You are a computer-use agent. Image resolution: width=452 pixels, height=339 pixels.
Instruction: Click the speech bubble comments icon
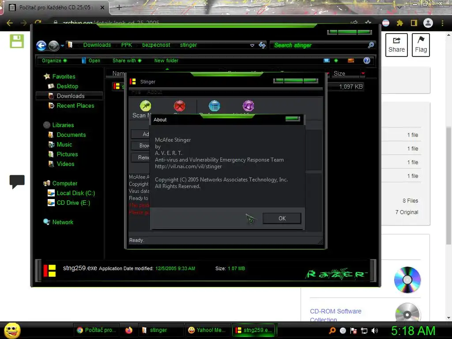(17, 182)
